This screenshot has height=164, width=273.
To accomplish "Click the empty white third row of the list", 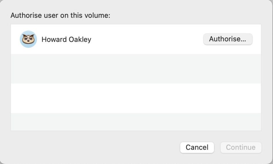I will tap(136, 98).
